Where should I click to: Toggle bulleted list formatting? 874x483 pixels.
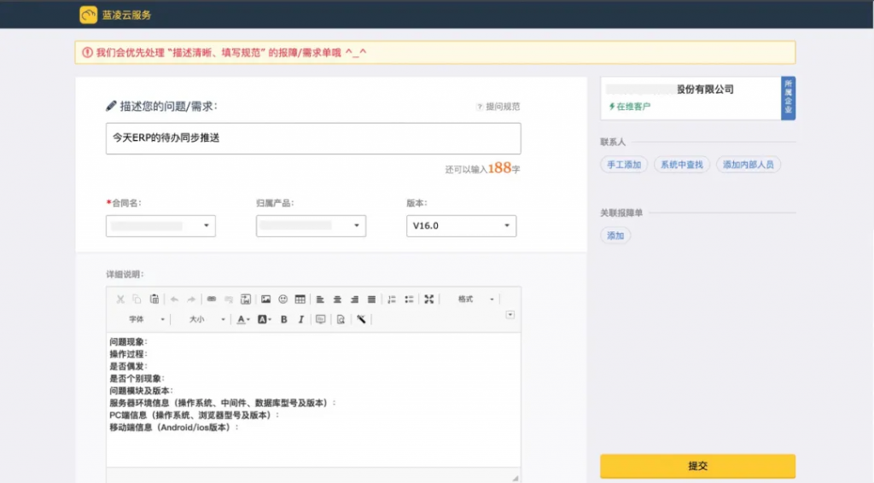point(409,300)
